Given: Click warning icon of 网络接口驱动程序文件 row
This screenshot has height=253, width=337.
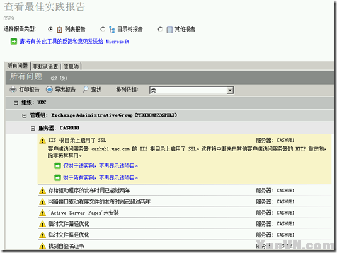Looking at the screenshot, I should 43,202.
